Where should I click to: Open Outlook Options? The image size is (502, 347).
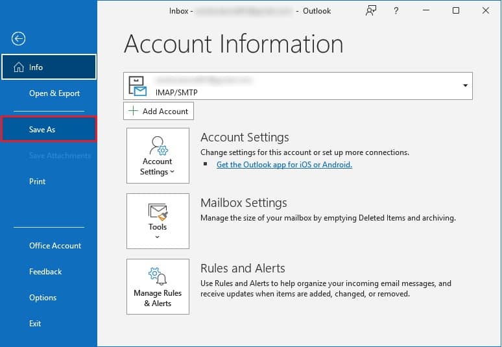(43, 298)
